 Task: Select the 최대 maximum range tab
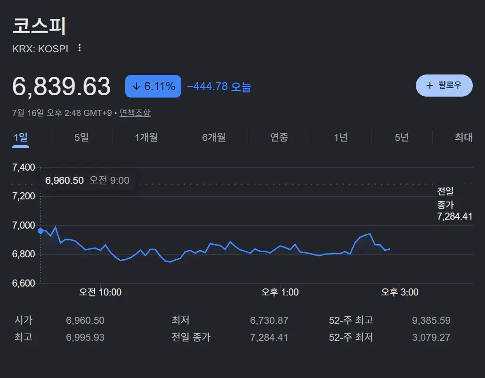tap(463, 137)
